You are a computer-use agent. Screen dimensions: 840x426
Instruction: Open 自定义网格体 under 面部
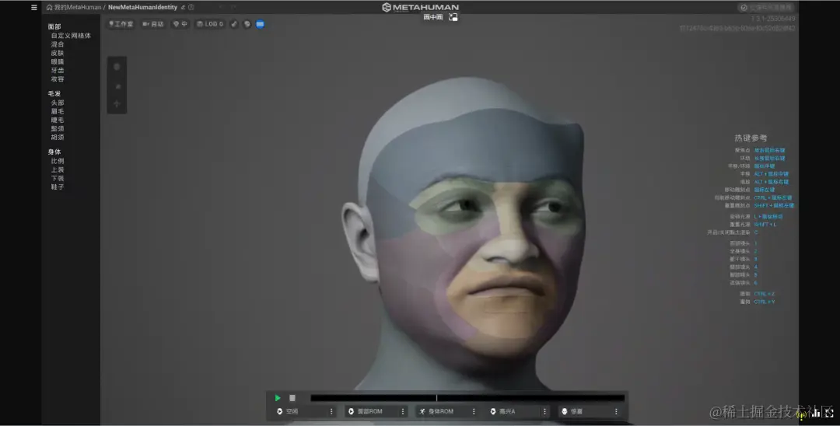pos(71,36)
